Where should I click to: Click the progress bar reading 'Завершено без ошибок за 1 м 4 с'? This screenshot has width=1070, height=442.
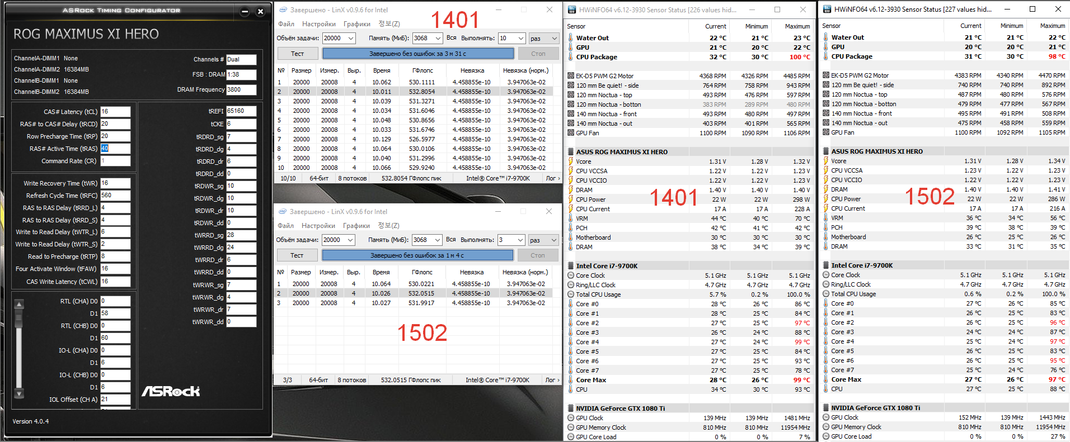[417, 255]
